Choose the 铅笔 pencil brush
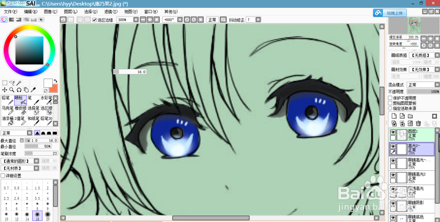The width and height of the screenshot is (440, 222). 7,100
